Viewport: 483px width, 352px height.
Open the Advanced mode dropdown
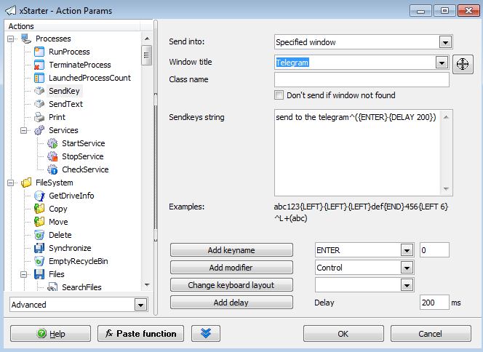[x=140, y=305]
